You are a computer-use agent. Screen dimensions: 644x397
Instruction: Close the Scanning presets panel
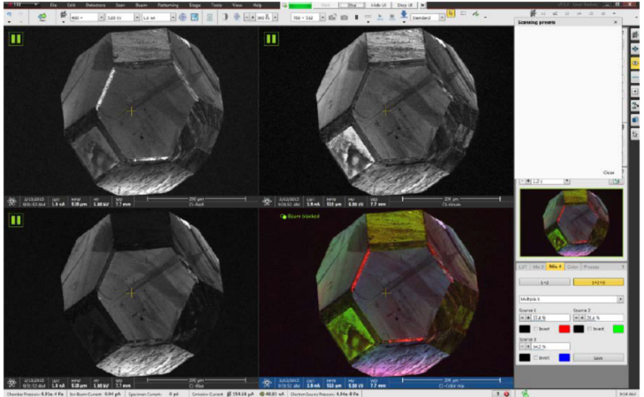pyautogui.click(x=615, y=22)
